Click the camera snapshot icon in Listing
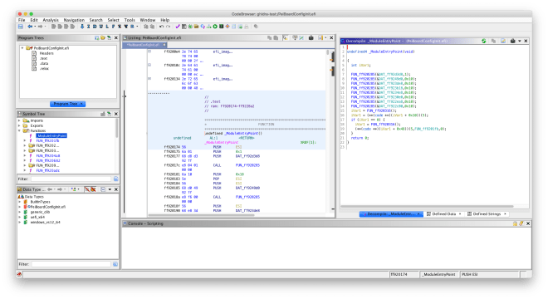 [x=311, y=37]
